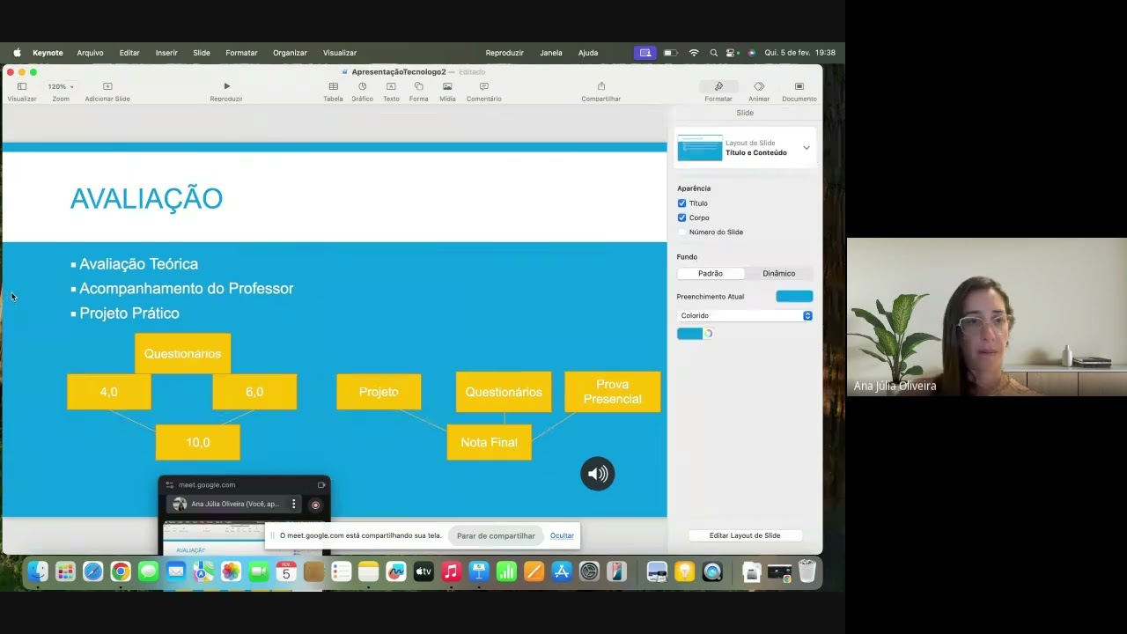Uncheck the Título checkbox
1127x634 pixels.
pyautogui.click(x=681, y=203)
